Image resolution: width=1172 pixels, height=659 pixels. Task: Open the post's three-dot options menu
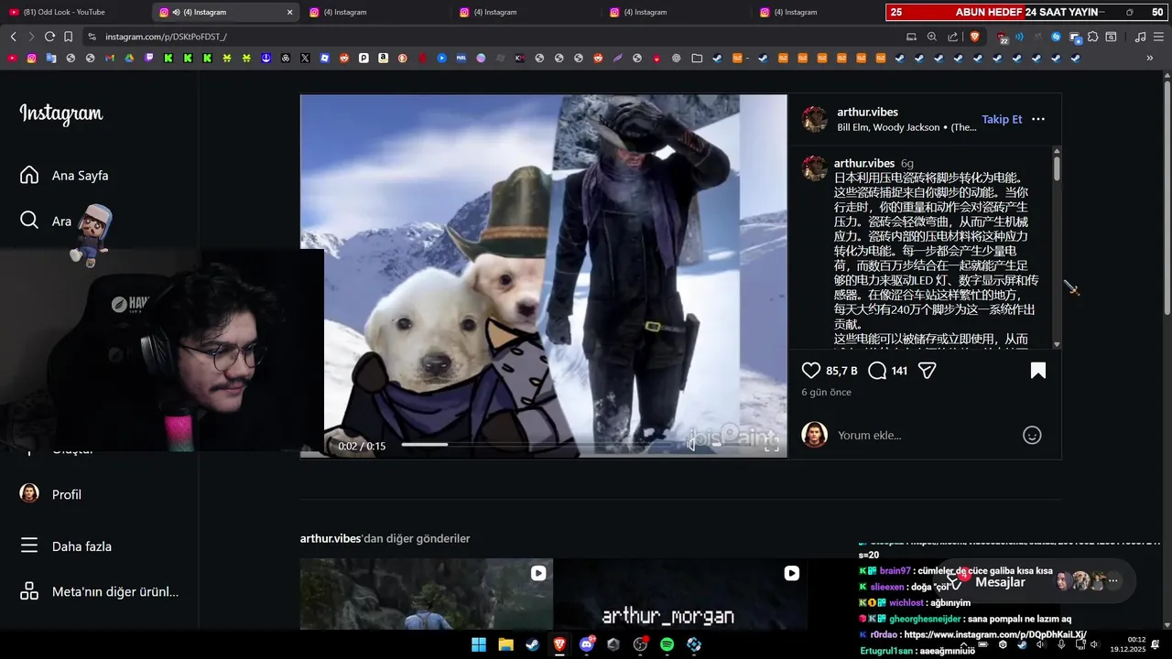pos(1038,119)
